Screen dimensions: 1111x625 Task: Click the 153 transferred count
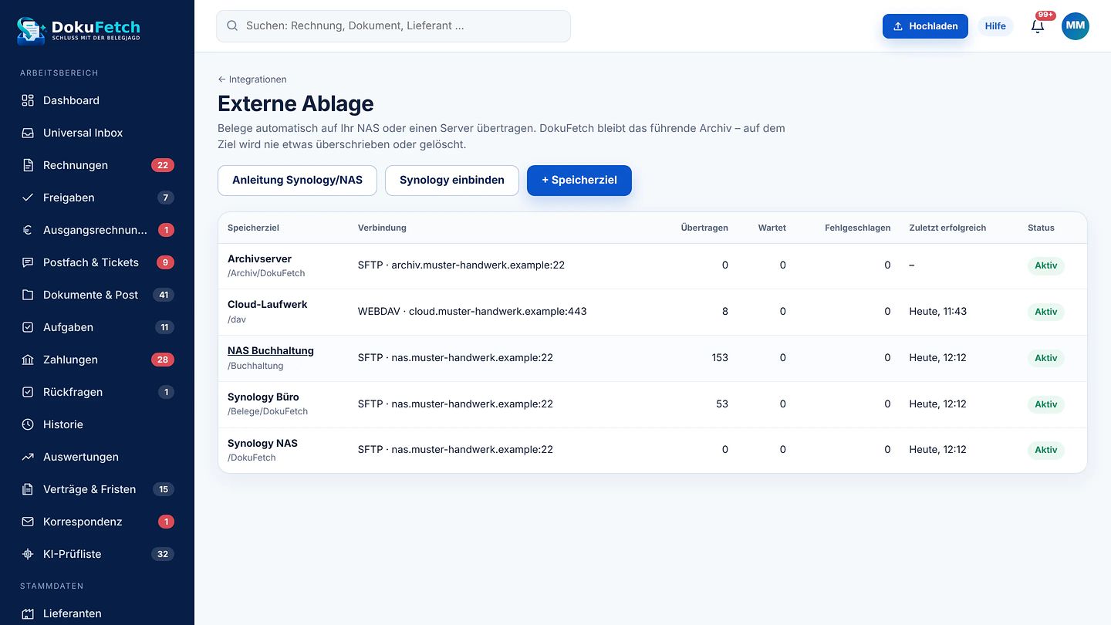[720, 358]
